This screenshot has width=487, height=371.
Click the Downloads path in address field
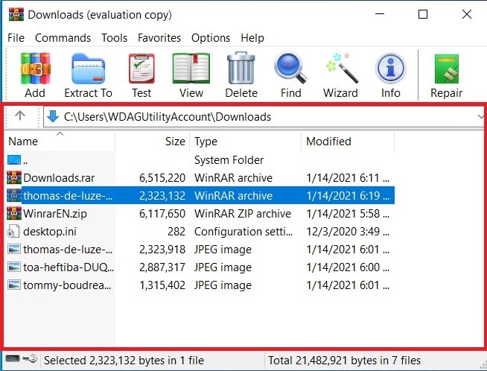(168, 117)
